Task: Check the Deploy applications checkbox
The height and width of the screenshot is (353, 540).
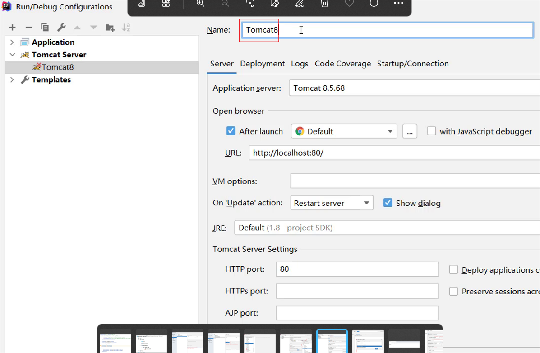Action: 453,269
